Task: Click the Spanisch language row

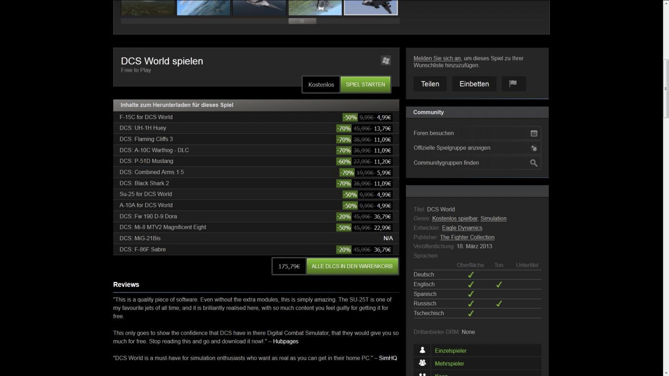Action: (477, 294)
